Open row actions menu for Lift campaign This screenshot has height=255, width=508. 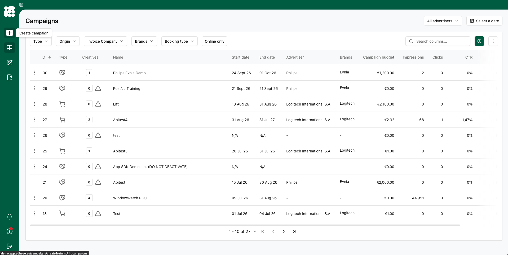point(34,104)
